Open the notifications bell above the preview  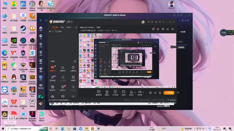(168, 29)
